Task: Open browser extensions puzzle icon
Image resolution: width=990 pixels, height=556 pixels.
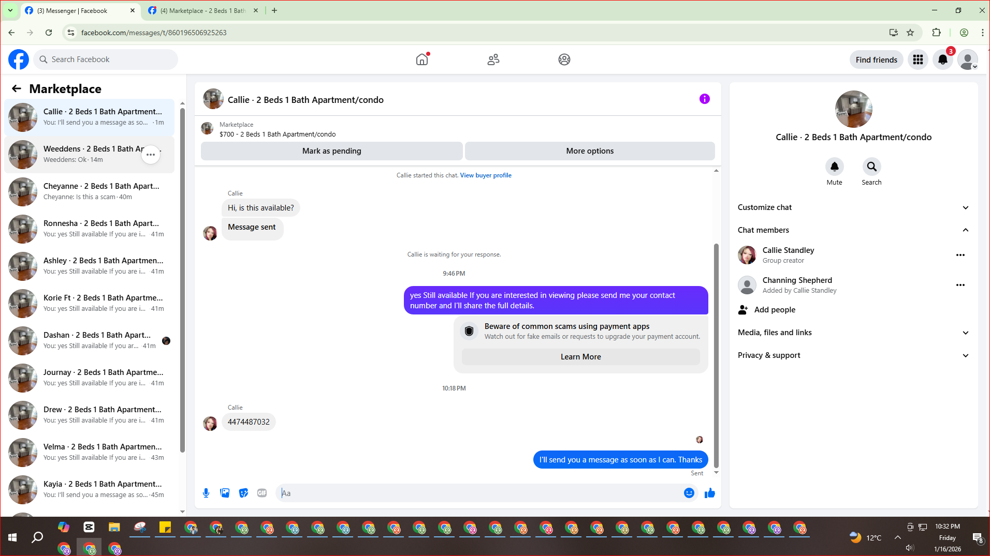Action: click(x=936, y=33)
